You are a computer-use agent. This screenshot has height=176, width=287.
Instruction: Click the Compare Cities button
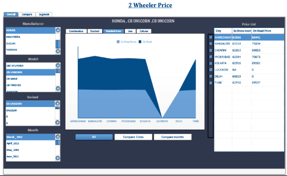133,137
